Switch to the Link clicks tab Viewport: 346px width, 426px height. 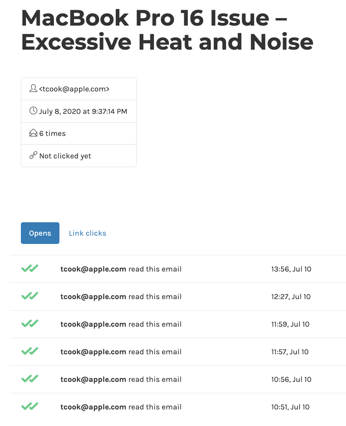click(87, 233)
